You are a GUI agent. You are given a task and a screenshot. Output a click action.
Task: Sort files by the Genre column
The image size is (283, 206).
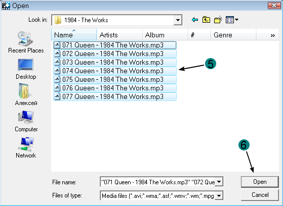(233, 34)
